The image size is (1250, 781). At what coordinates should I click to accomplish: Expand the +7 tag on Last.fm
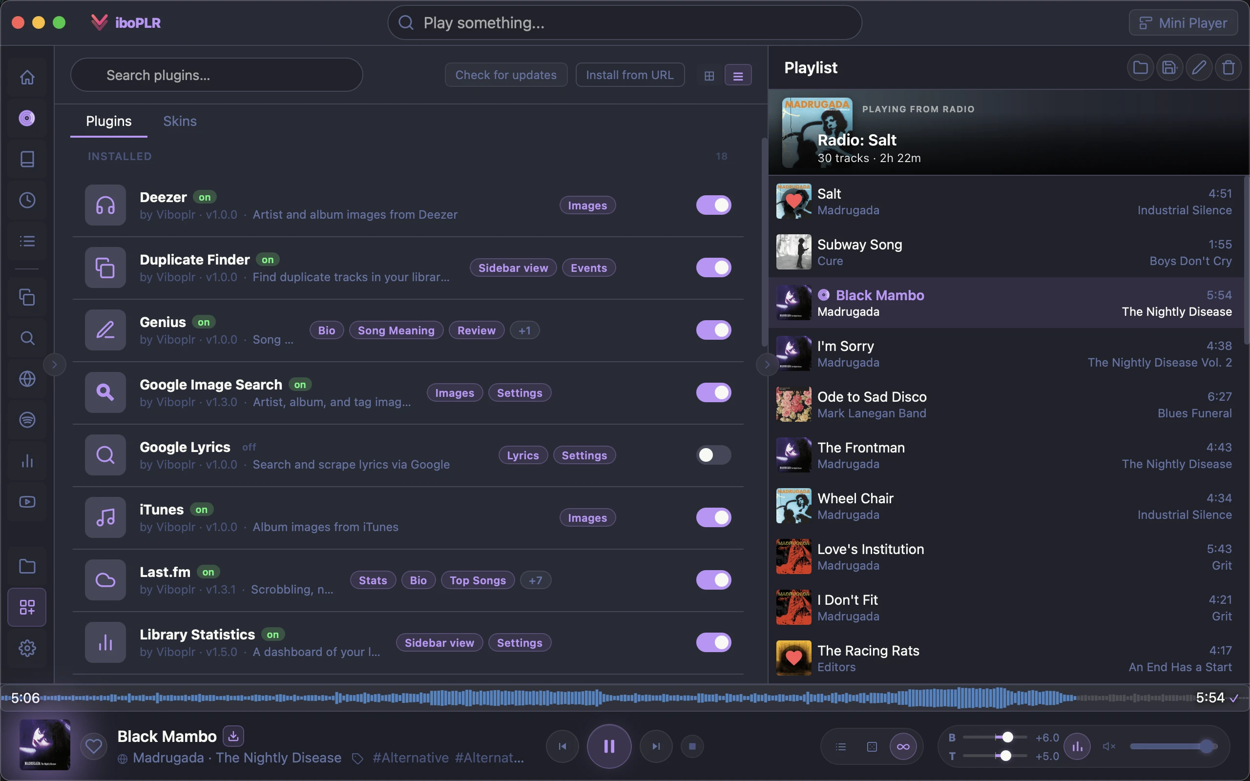[536, 580]
